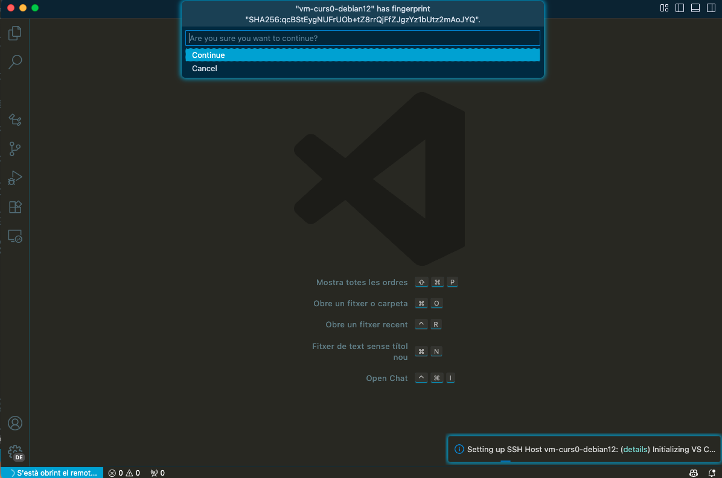Open the Run and Debug view
The image size is (722, 478).
(x=14, y=178)
